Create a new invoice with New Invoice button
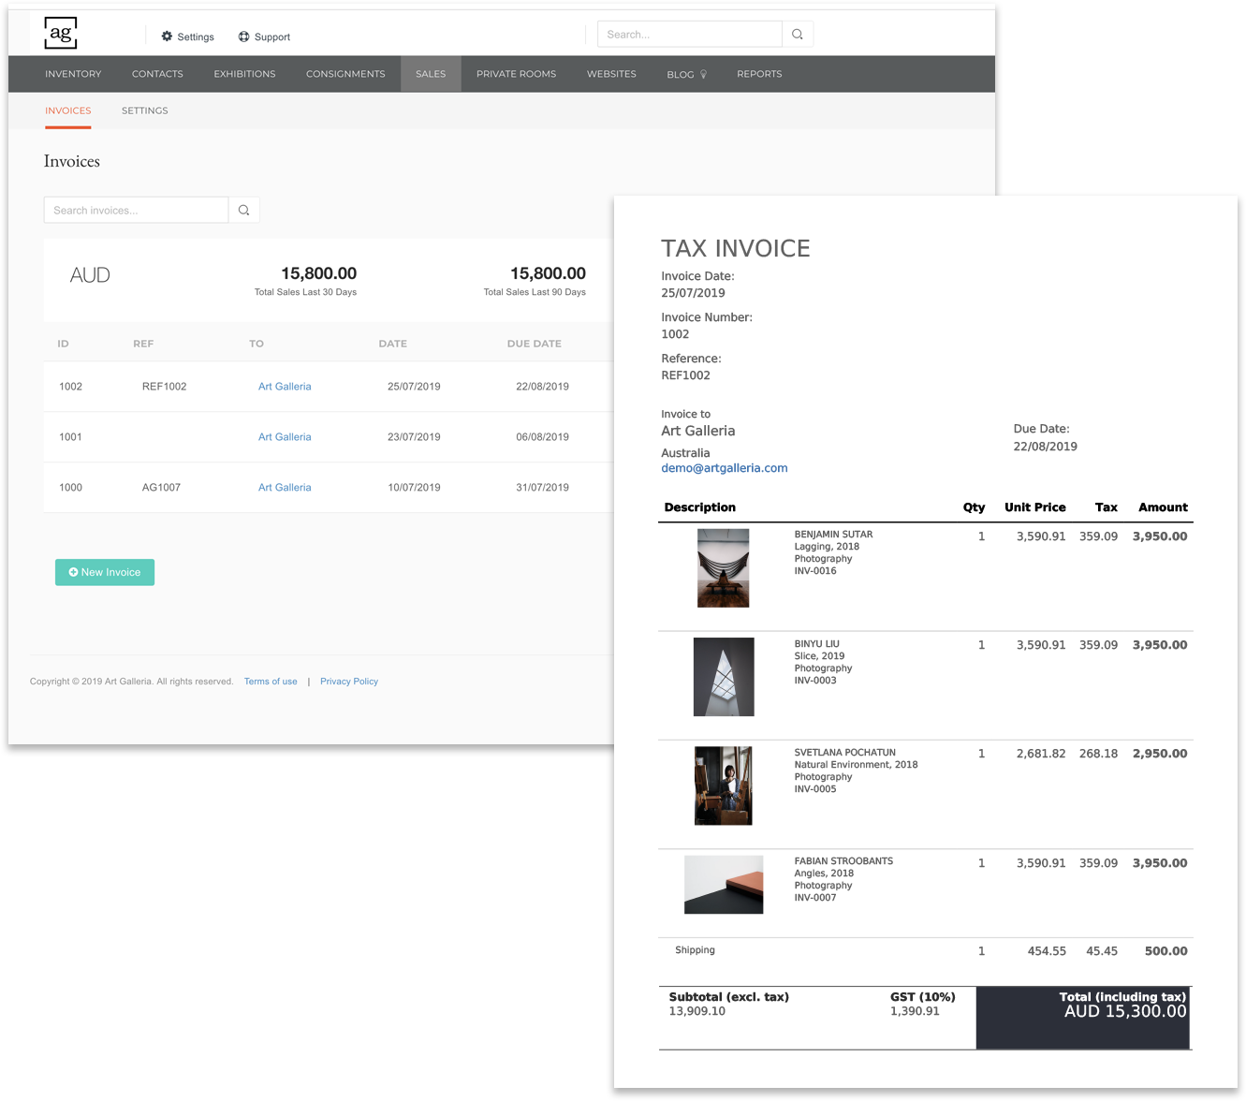 tap(105, 572)
